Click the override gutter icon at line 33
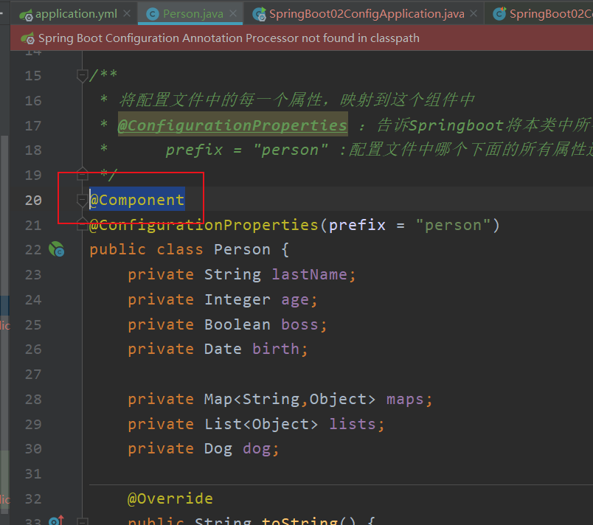This screenshot has width=593, height=525. pyautogui.click(x=56, y=521)
